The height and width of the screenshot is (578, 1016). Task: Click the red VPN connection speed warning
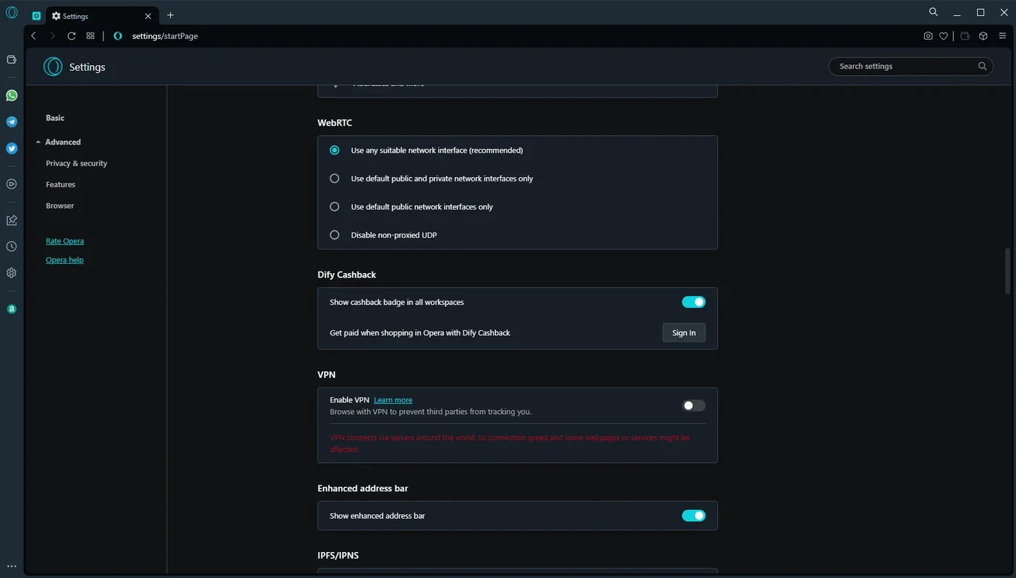[510, 444]
